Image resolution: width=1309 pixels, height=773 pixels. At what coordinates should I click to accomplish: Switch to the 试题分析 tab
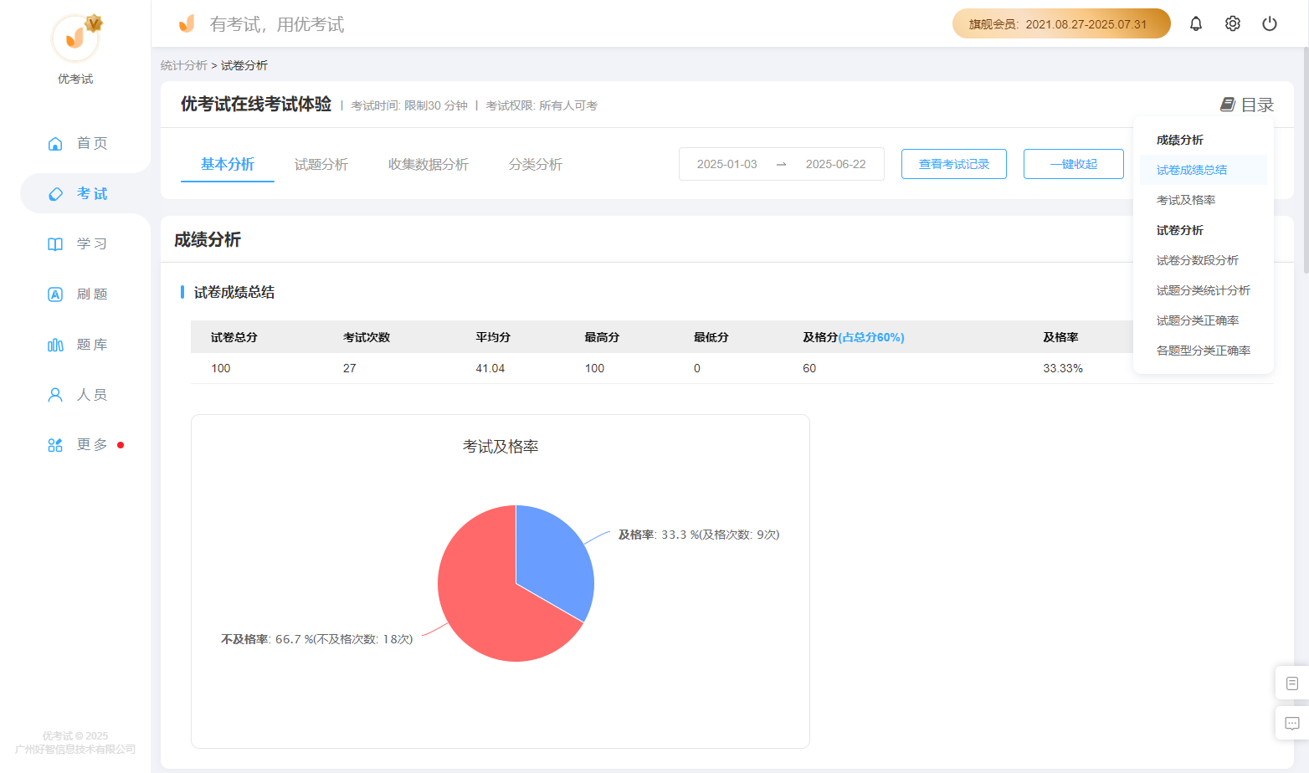[321, 165]
